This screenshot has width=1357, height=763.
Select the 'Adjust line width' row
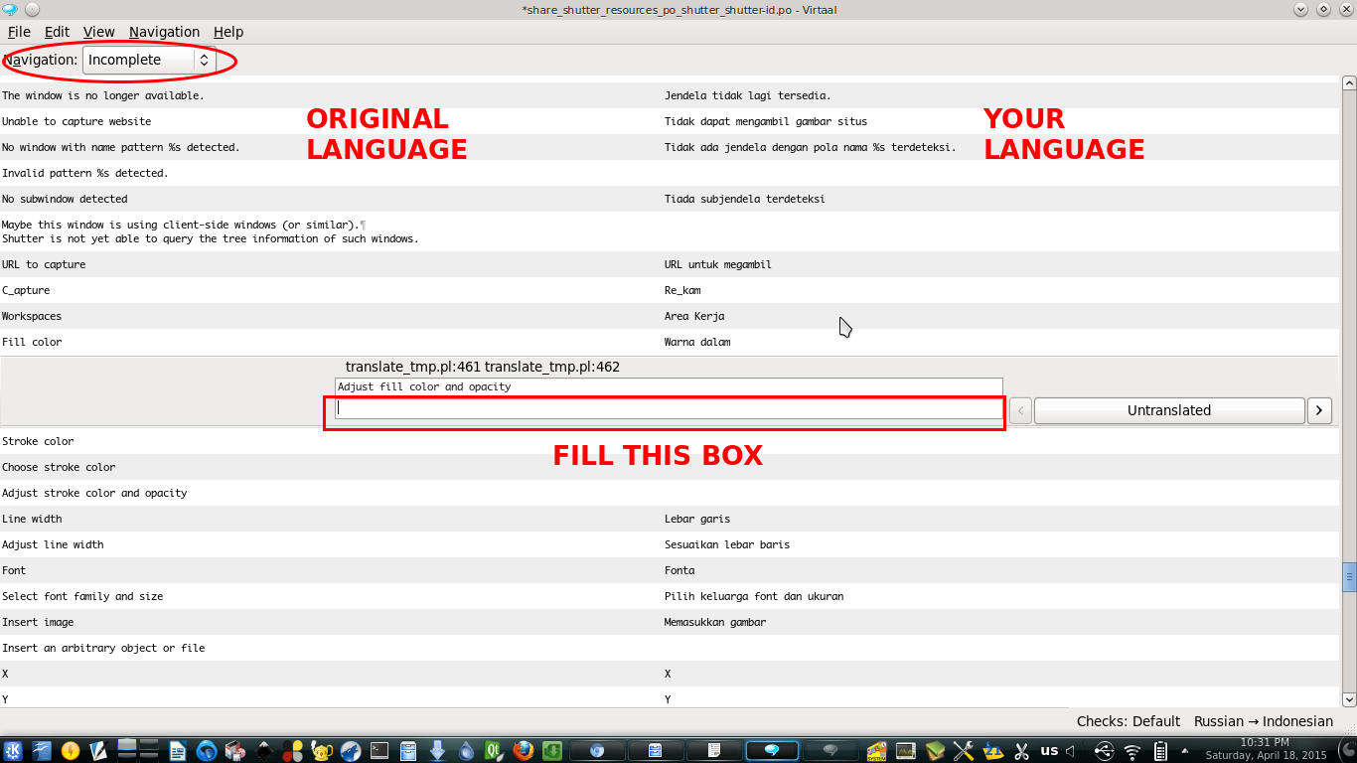(x=670, y=544)
